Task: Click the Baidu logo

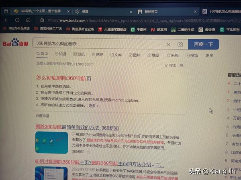Action: pyautogui.click(x=15, y=42)
